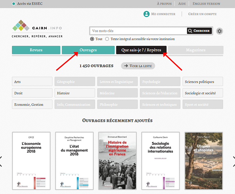The image size is (235, 194).
Task: Focus the Vos mots clés search field
Action: [x=138, y=31]
